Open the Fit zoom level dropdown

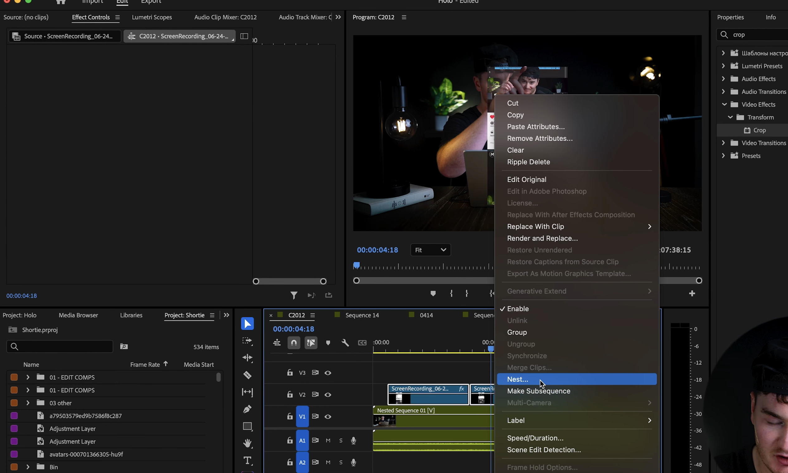430,250
